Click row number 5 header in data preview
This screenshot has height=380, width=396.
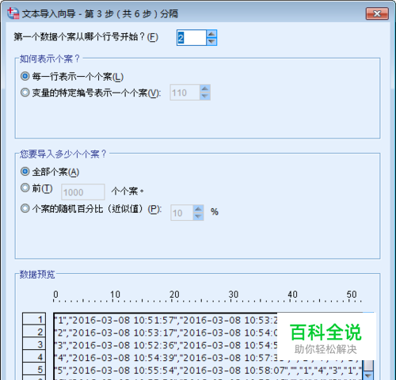34,369
